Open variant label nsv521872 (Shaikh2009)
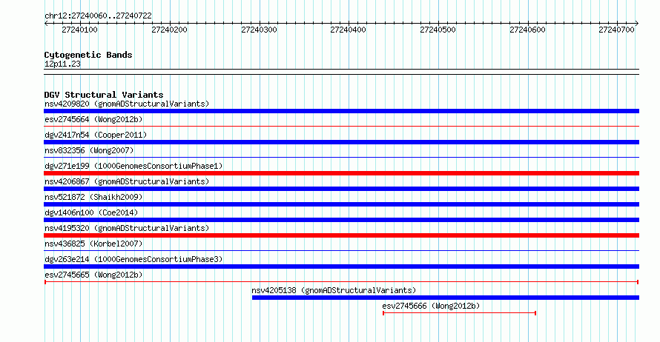This screenshot has width=660, height=342. coord(93,197)
